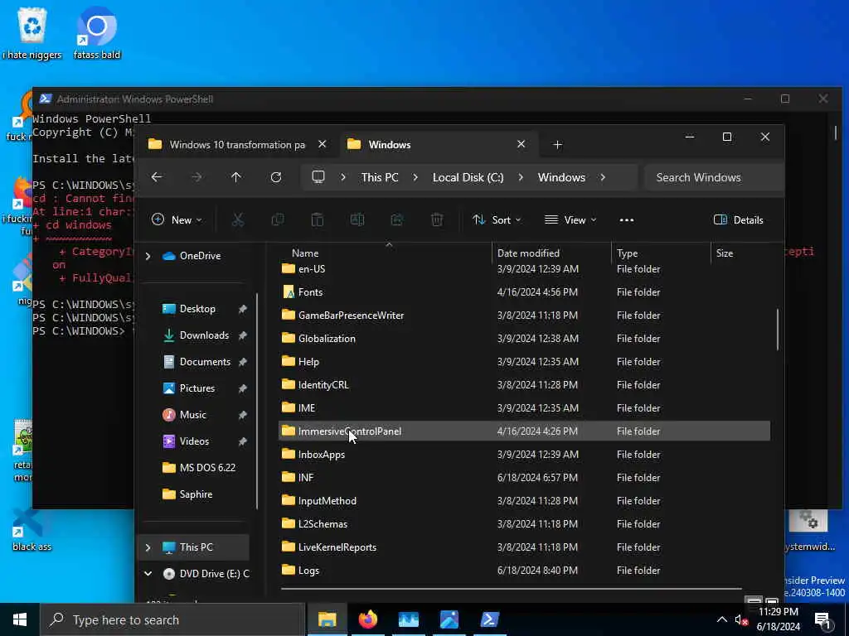Open the Windows Start menu
The width and height of the screenshot is (849, 636).
pyautogui.click(x=20, y=619)
